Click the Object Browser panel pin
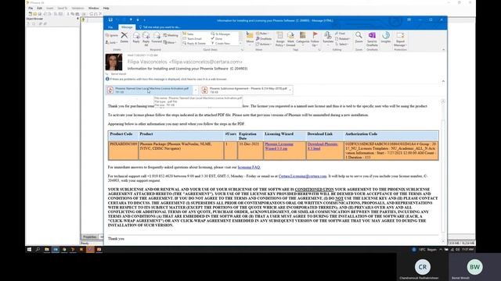The width and height of the screenshot is (501, 281). (77, 19)
